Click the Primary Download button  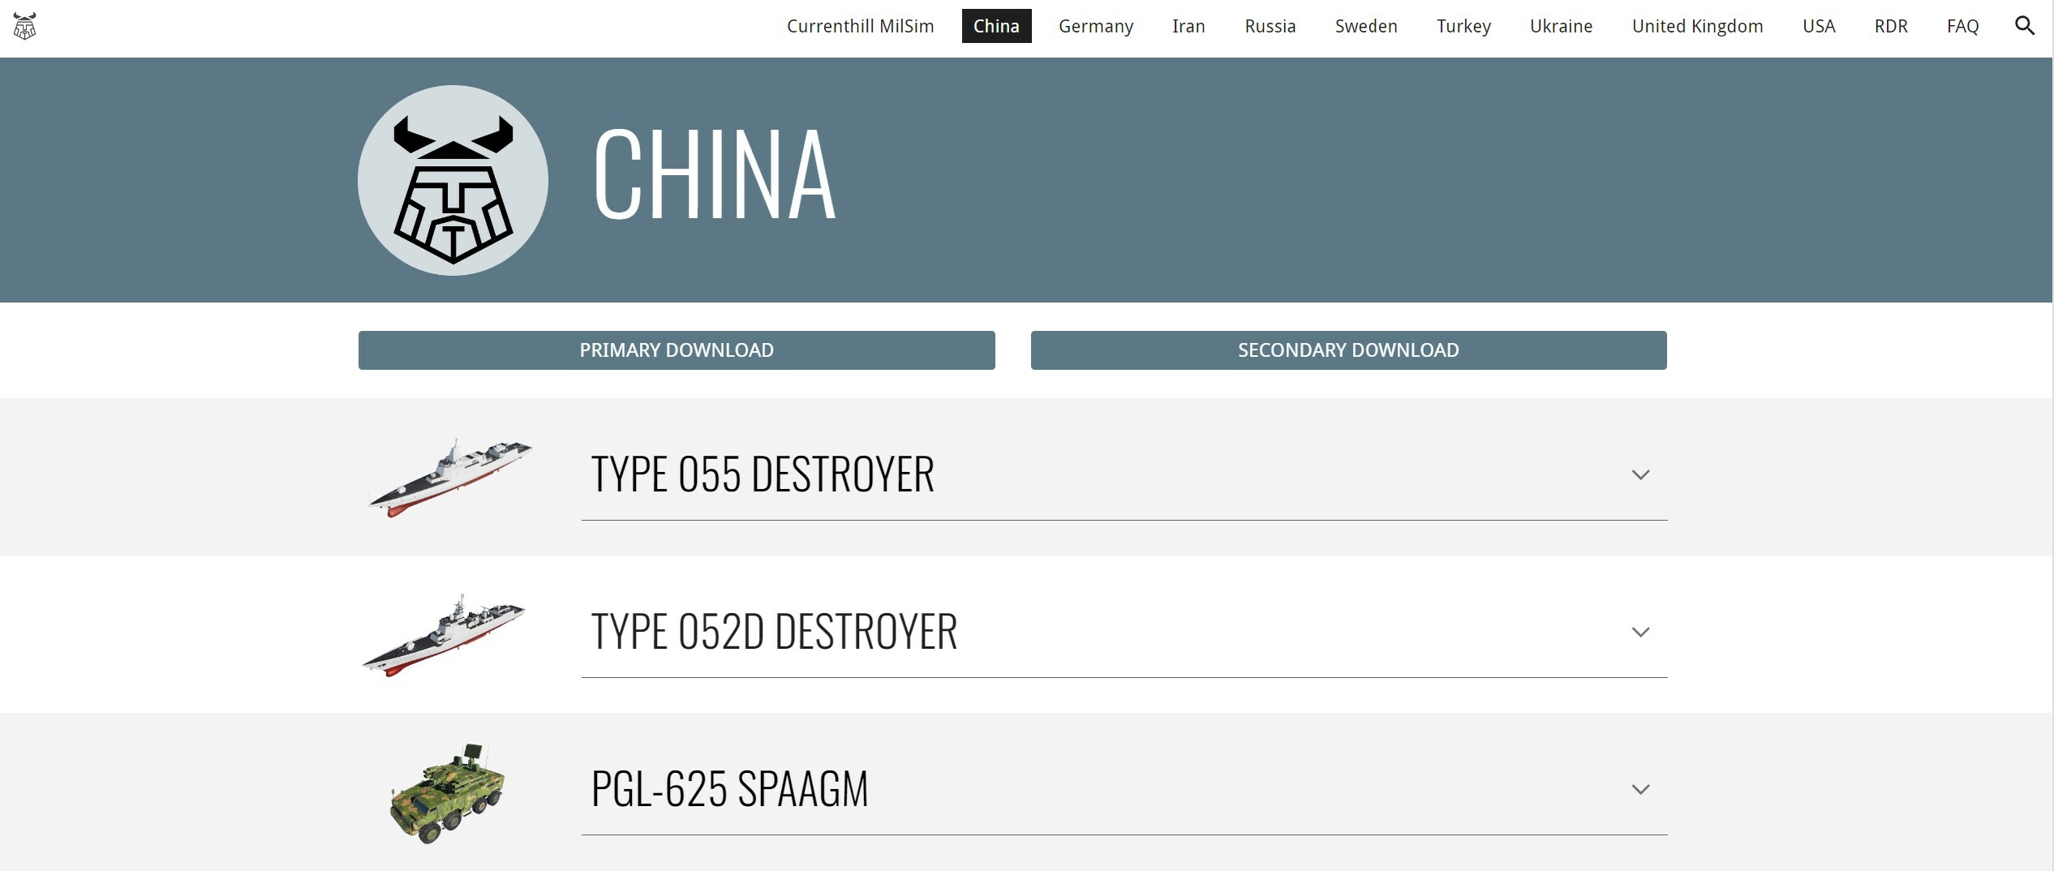[x=677, y=350]
